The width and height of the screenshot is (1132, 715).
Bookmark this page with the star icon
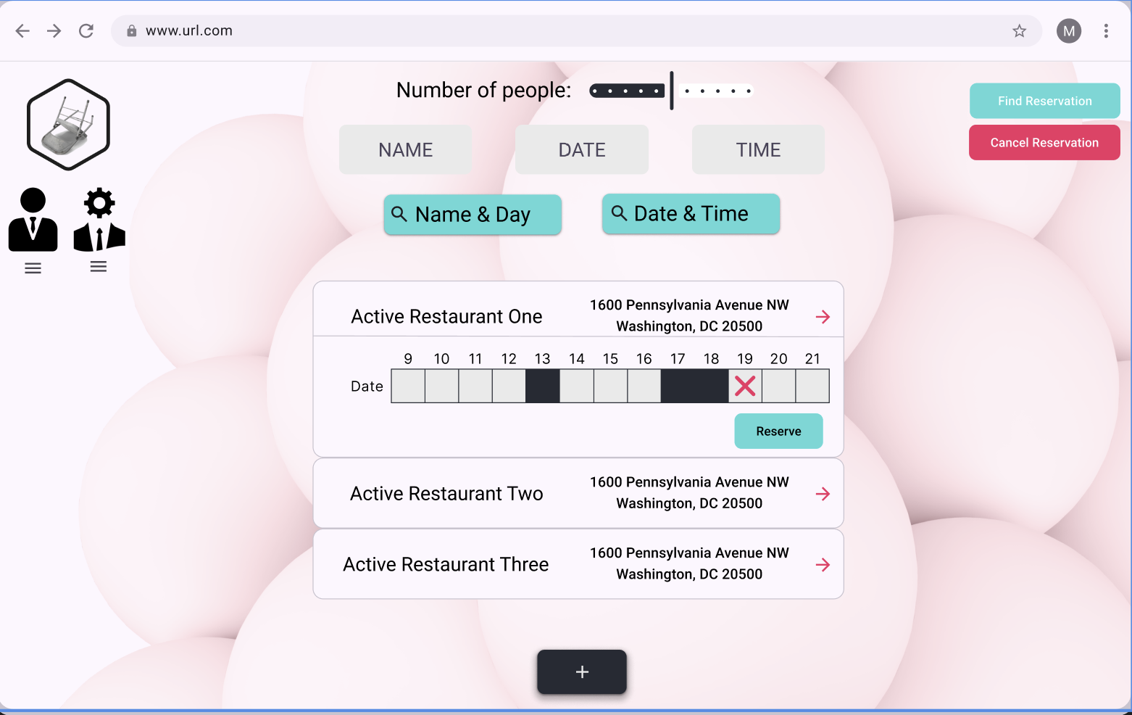1019,30
